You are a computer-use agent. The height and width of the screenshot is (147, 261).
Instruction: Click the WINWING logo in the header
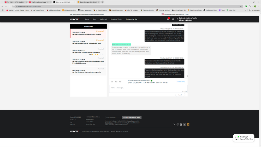click(x=74, y=19)
